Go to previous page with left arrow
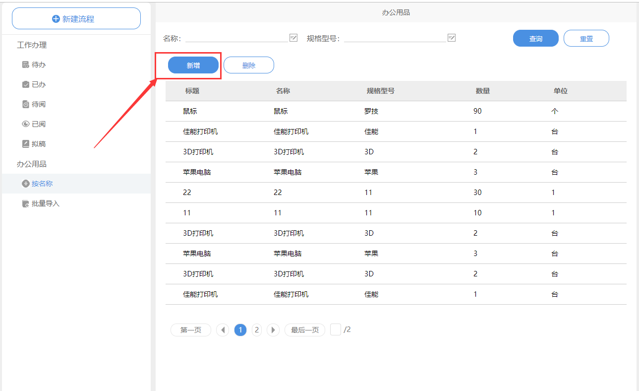This screenshot has height=391, width=639. click(x=223, y=330)
